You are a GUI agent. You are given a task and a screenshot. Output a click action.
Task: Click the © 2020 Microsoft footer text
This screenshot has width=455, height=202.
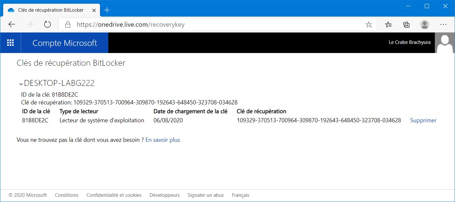point(28,195)
